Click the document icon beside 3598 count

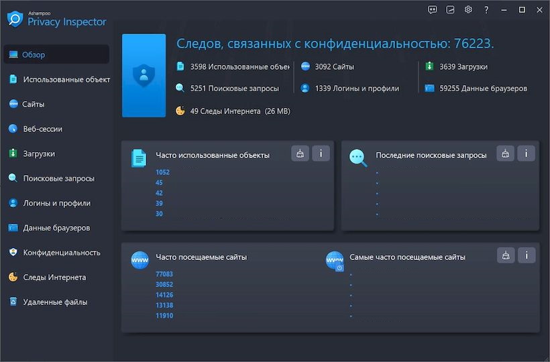tap(180, 66)
